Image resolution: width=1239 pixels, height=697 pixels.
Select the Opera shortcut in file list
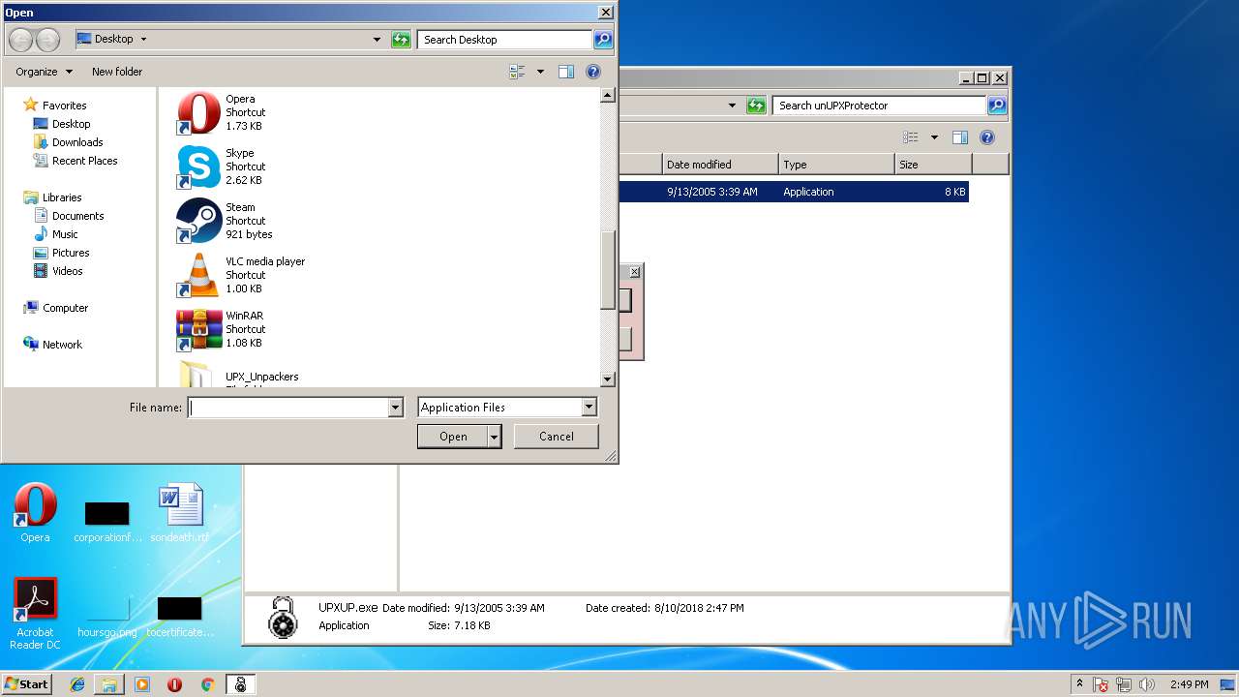(x=223, y=112)
